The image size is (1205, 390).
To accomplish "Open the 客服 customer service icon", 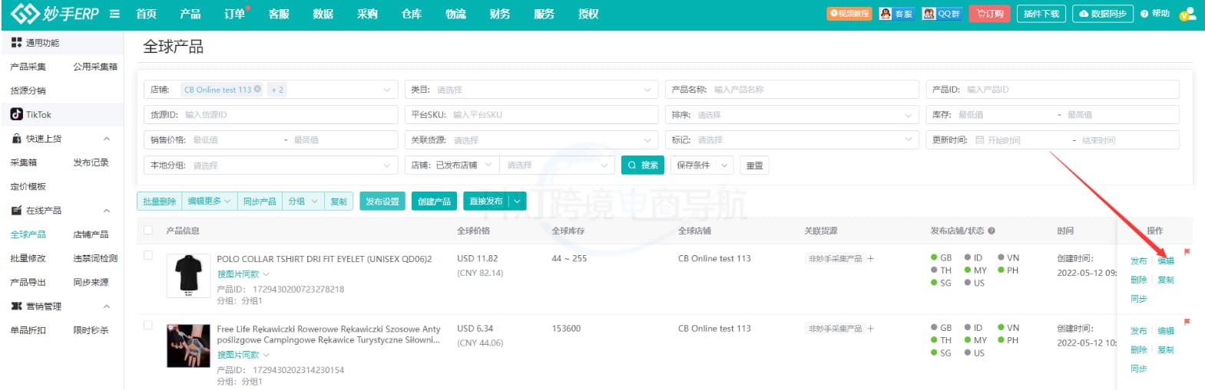I will [896, 14].
